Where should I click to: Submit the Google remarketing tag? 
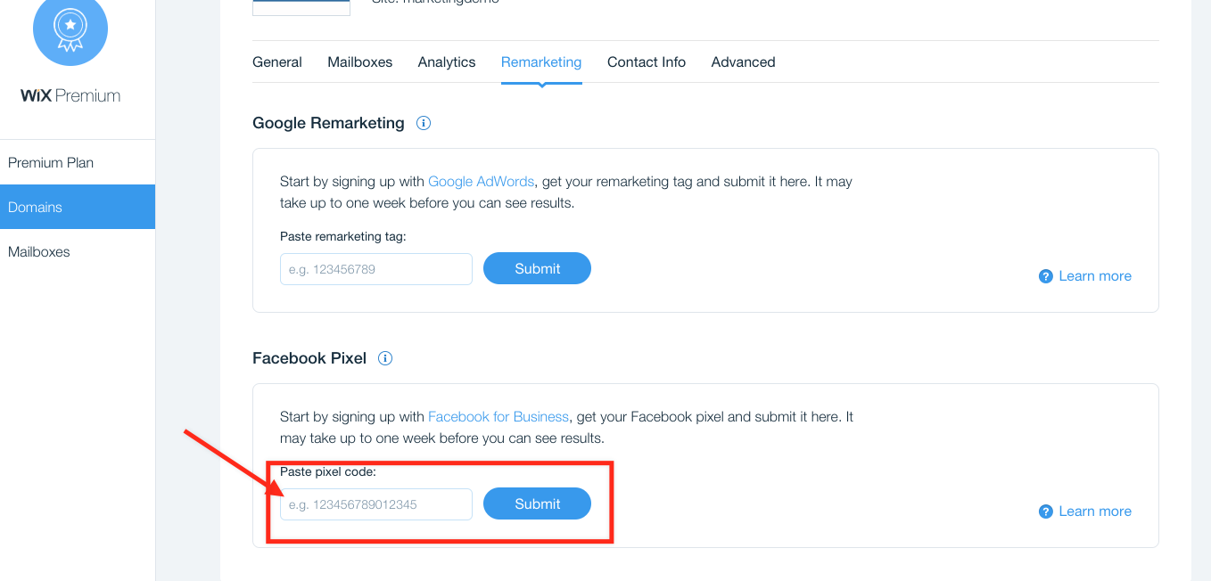point(537,268)
